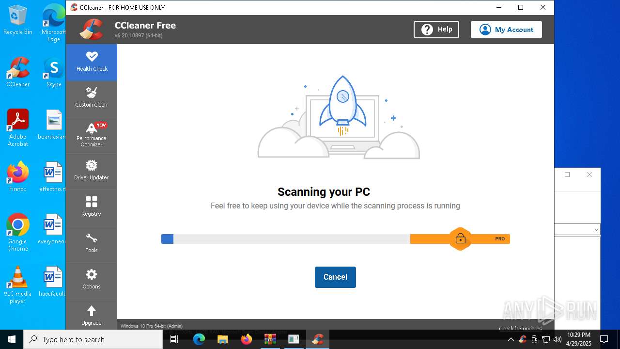Click the blue scan progress indicator
Viewport: 620px width, 349px height.
tap(167, 238)
